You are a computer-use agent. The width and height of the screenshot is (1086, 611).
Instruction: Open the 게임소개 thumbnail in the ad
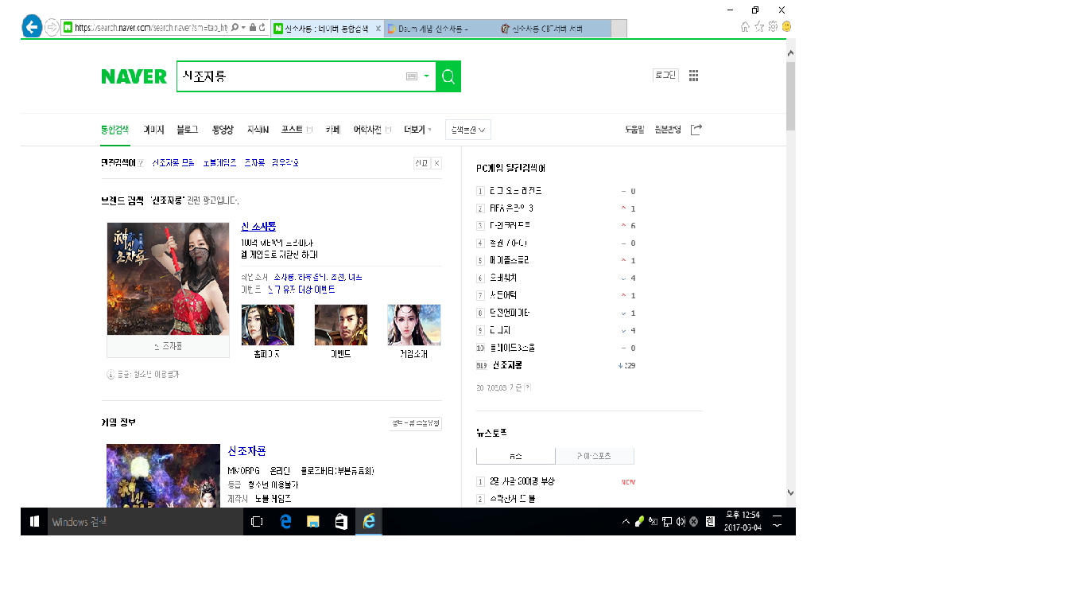[x=413, y=325]
